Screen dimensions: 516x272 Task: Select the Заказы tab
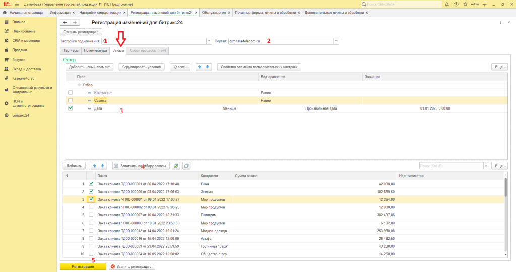pyautogui.click(x=118, y=51)
